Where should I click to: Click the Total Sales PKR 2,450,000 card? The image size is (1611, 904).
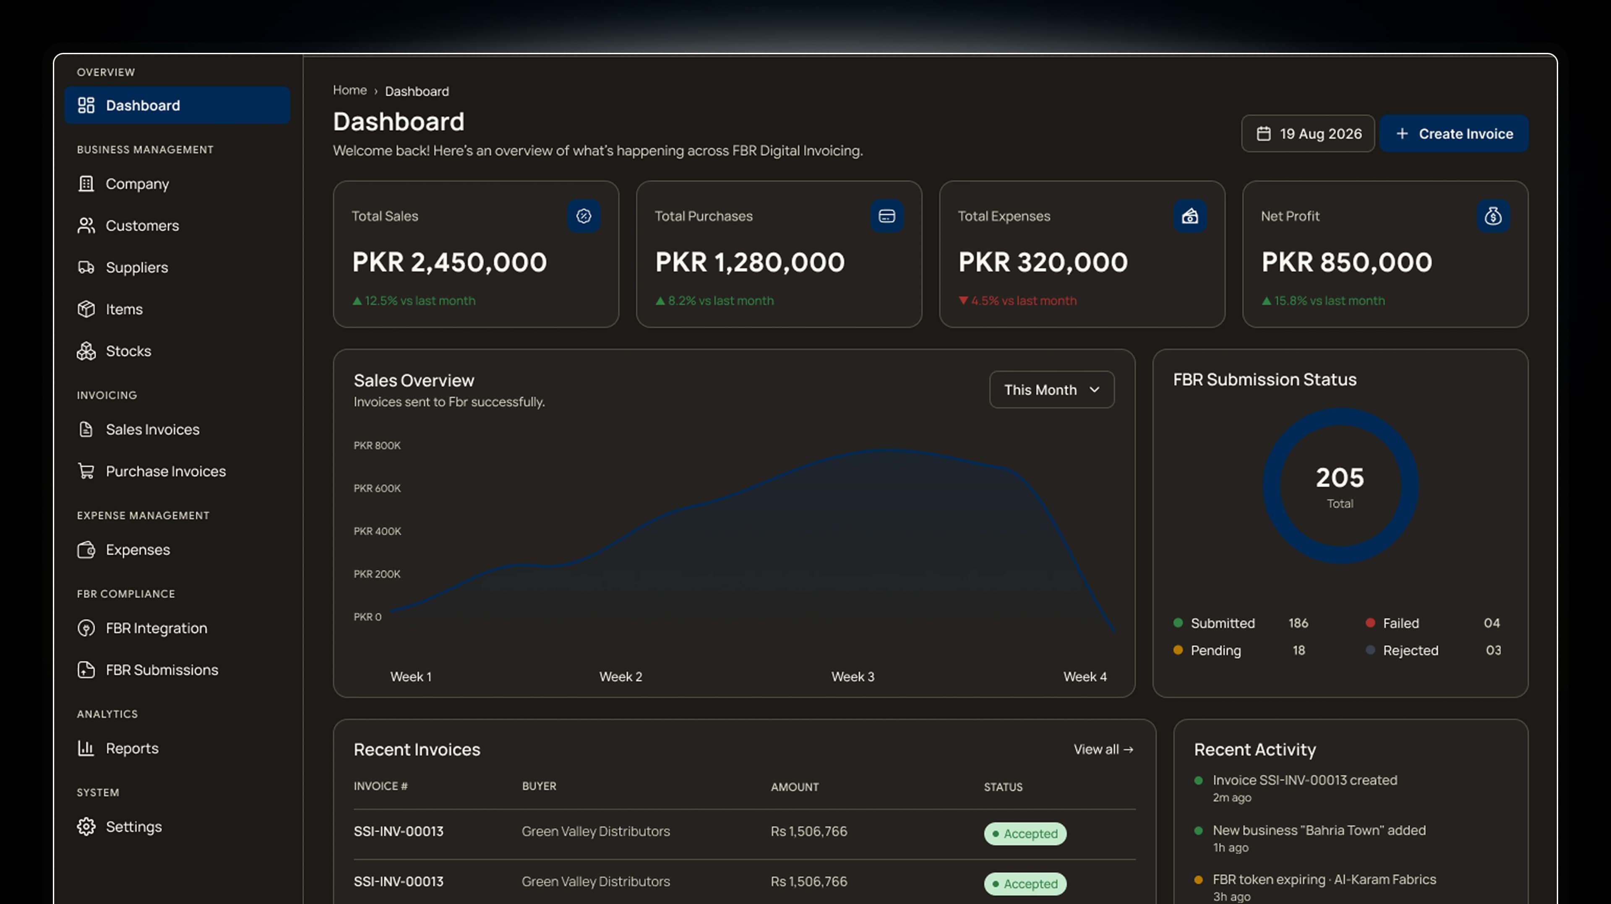[x=476, y=254]
